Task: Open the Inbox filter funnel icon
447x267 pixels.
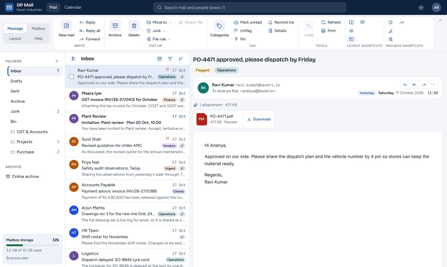Action: tap(170, 59)
